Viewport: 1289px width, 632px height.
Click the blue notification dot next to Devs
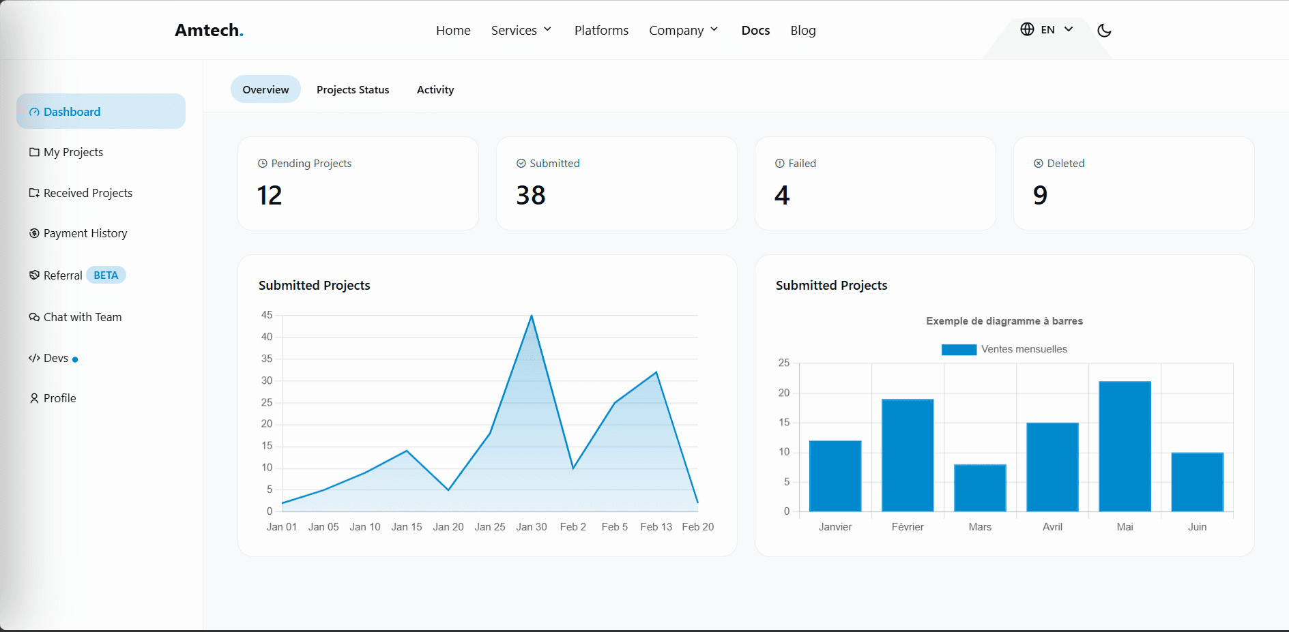coord(75,359)
